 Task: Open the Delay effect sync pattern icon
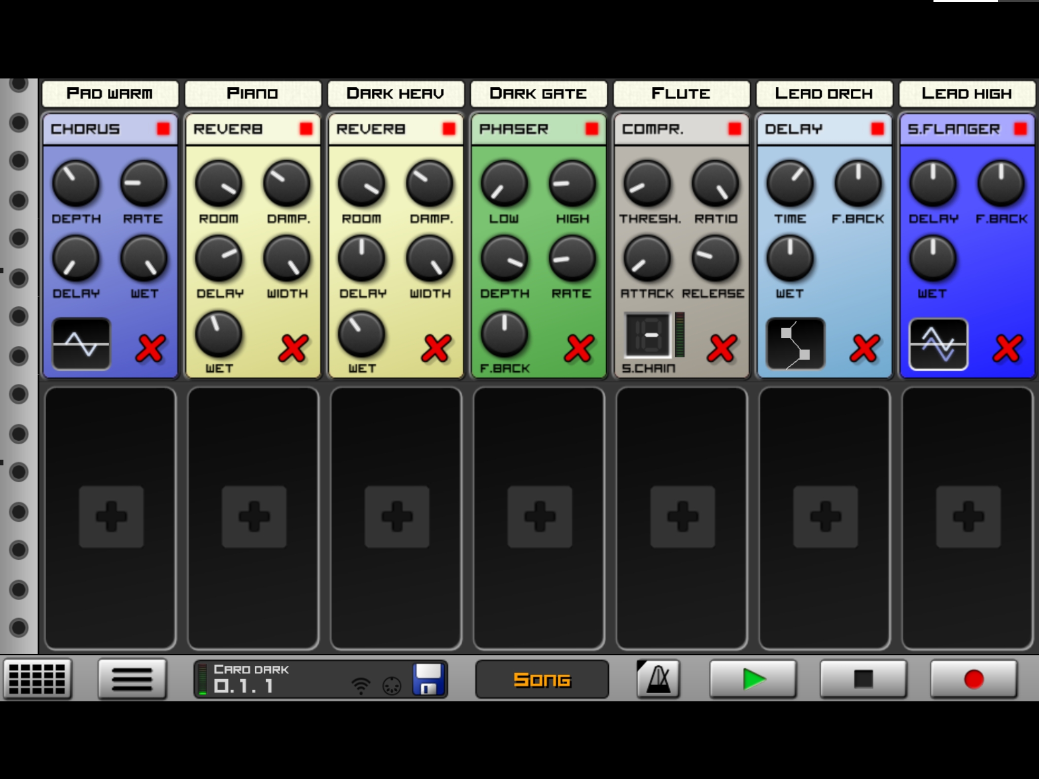(x=795, y=344)
